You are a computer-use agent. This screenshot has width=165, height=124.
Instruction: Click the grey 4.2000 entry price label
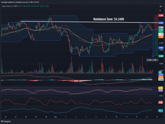pyautogui.click(x=161, y=27)
